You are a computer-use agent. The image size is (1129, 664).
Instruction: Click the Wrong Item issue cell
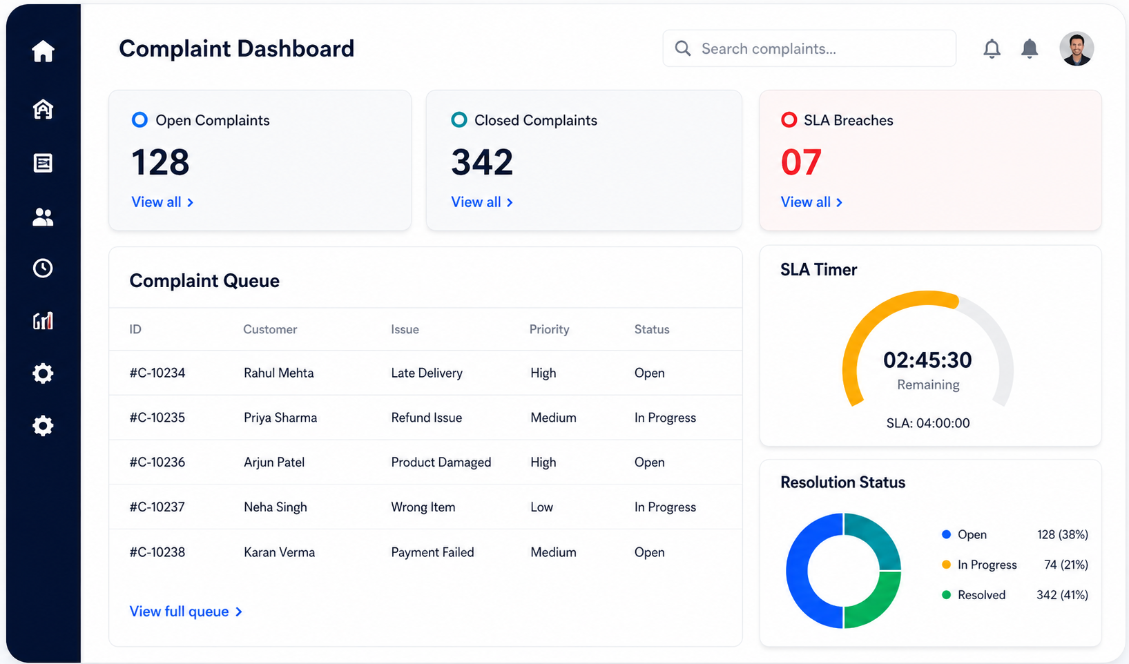[423, 507]
